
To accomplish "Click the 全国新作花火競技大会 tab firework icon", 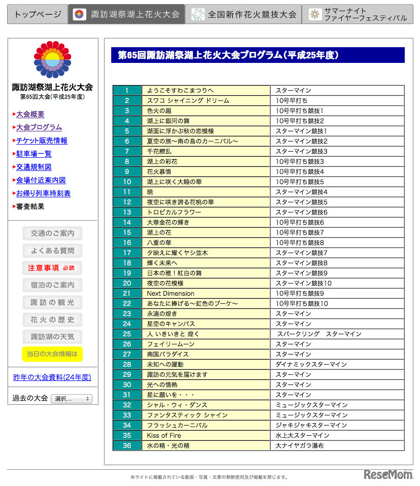I will (x=198, y=14).
